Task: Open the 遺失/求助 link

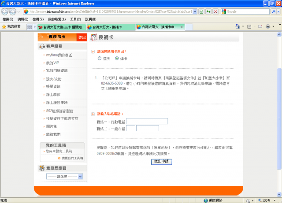Action: point(54,79)
